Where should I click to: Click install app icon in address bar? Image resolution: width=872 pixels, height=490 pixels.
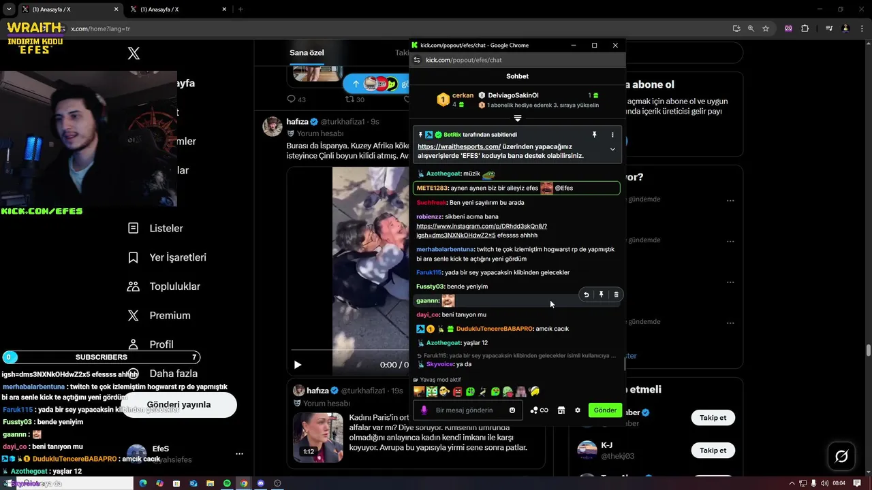(x=736, y=29)
